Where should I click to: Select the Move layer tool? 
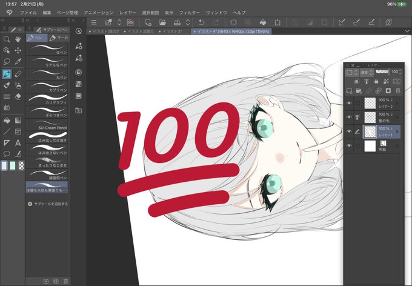tap(18, 50)
